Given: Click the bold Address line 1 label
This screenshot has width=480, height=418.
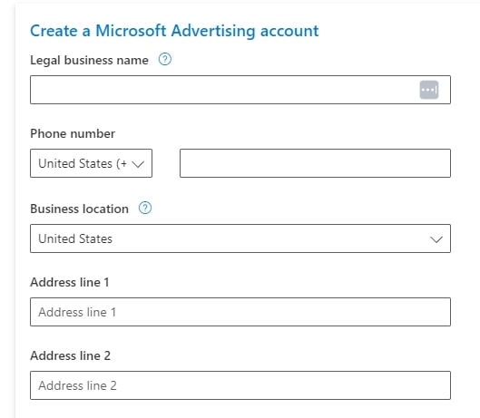Looking at the screenshot, I should [70, 282].
